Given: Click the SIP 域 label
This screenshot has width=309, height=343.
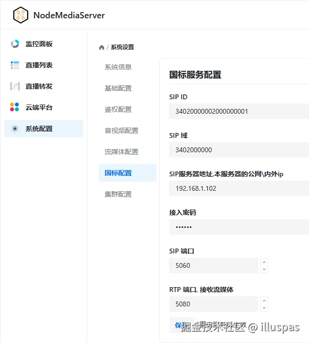Looking at the screenshot, I should (178, 135).
